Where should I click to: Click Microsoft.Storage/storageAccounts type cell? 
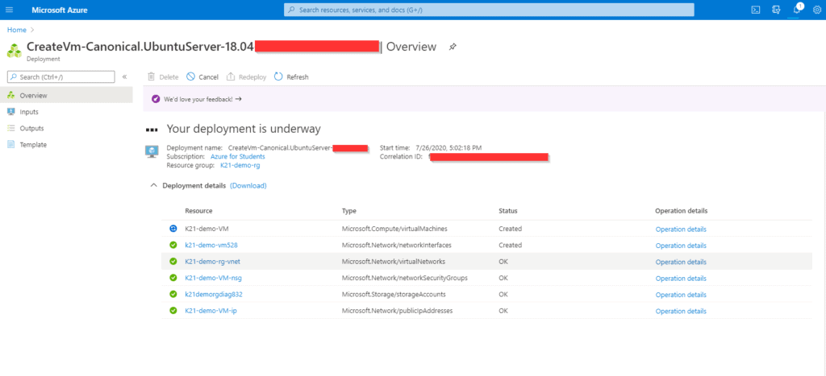click(x=394, y=294)
